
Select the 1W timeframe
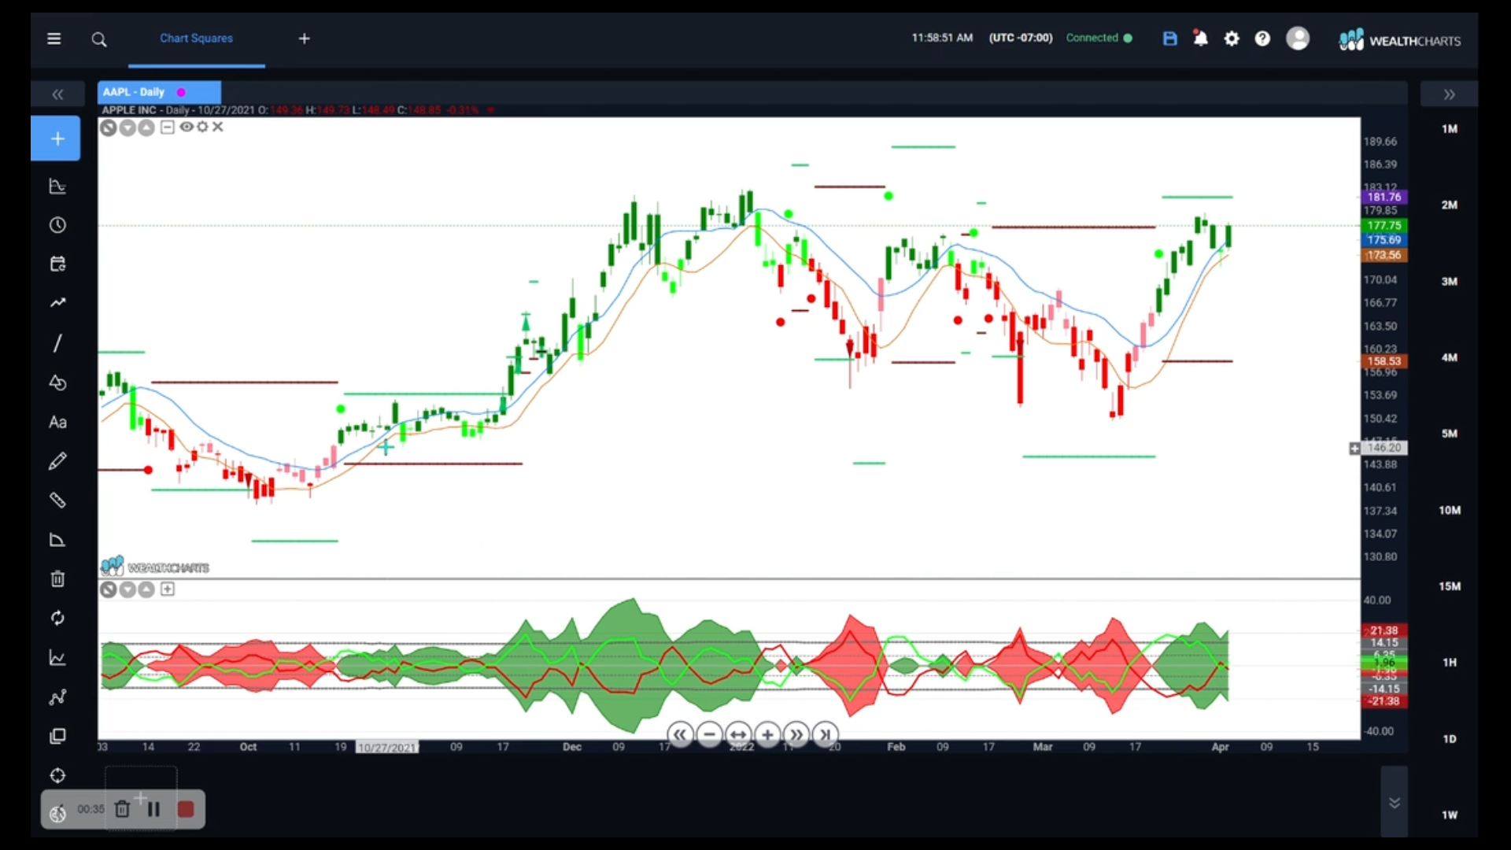(x=1450, y=815)
